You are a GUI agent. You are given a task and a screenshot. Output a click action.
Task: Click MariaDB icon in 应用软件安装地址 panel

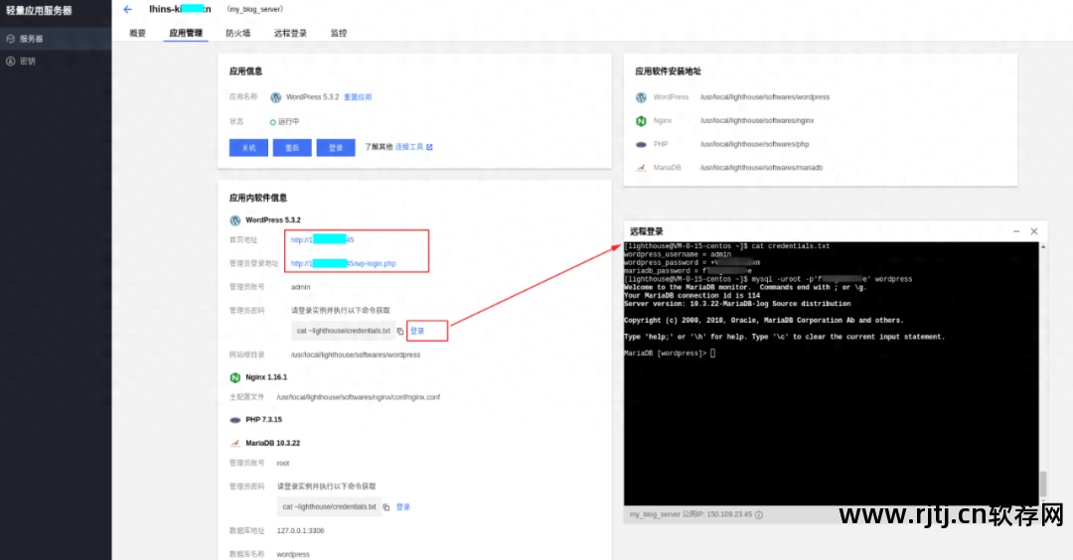point(641,168)
